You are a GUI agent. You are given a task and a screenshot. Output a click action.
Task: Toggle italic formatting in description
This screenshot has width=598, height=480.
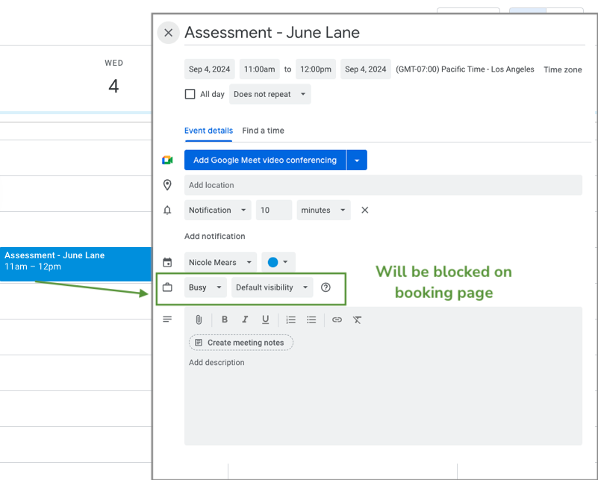tap(245, 320)
